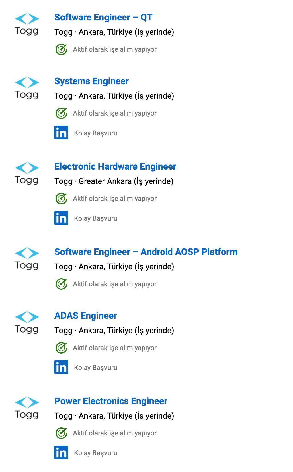Click LinkedIn icon under Power Electronics Engineer
Screen dimensions: 293x472
click(61, 452)
